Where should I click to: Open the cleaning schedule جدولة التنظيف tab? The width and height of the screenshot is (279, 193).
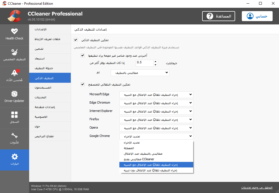tap(50, 68)
